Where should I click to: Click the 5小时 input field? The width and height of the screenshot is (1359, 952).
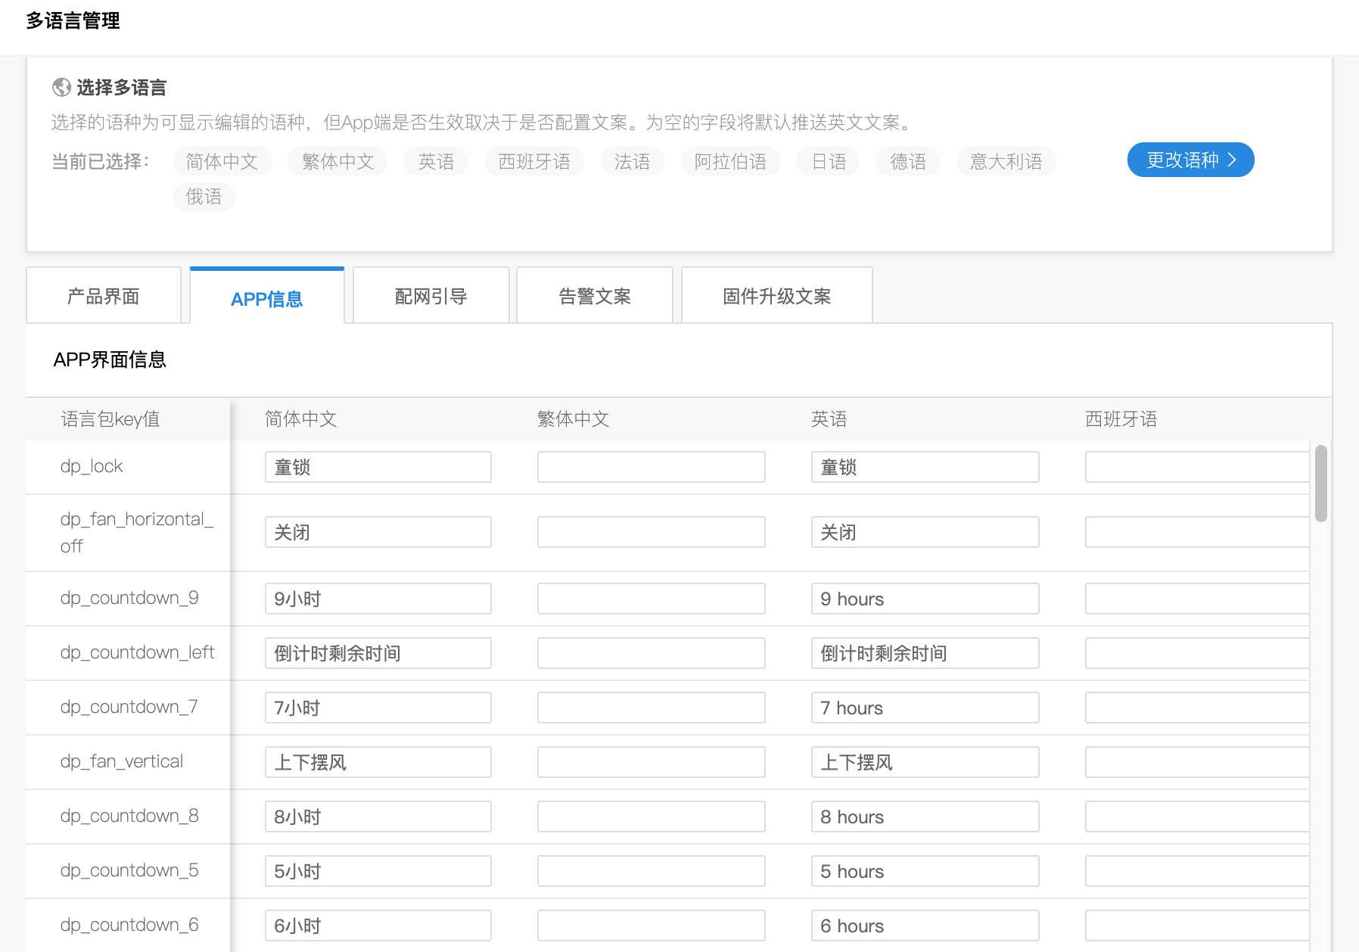378,871
